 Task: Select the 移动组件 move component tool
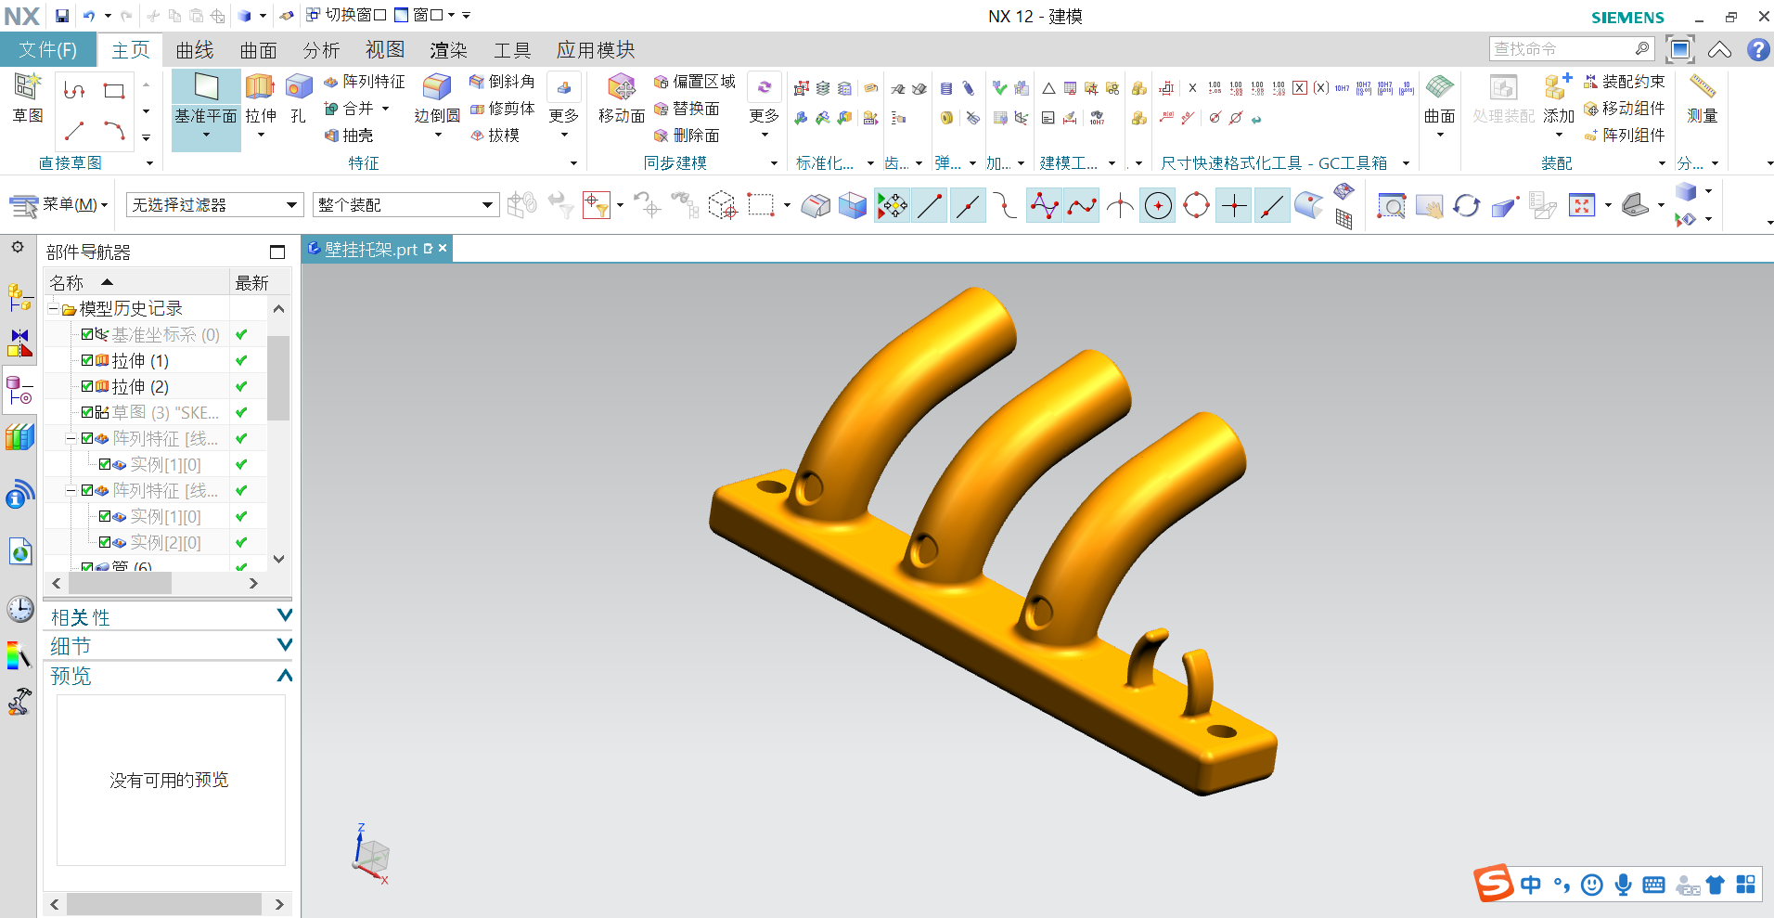[1624, 109]
